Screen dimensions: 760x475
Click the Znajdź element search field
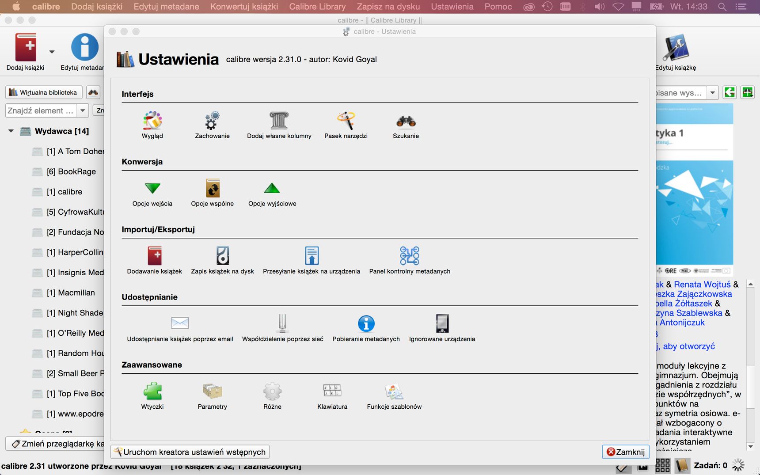pyautogui.click(x=41, y=110)
